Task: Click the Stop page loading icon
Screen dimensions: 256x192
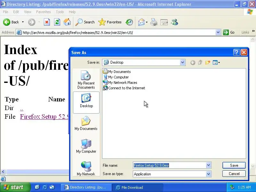Action: click(47, 22)
